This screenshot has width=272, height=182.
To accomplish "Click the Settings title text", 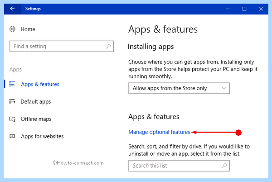I will 33,9.
